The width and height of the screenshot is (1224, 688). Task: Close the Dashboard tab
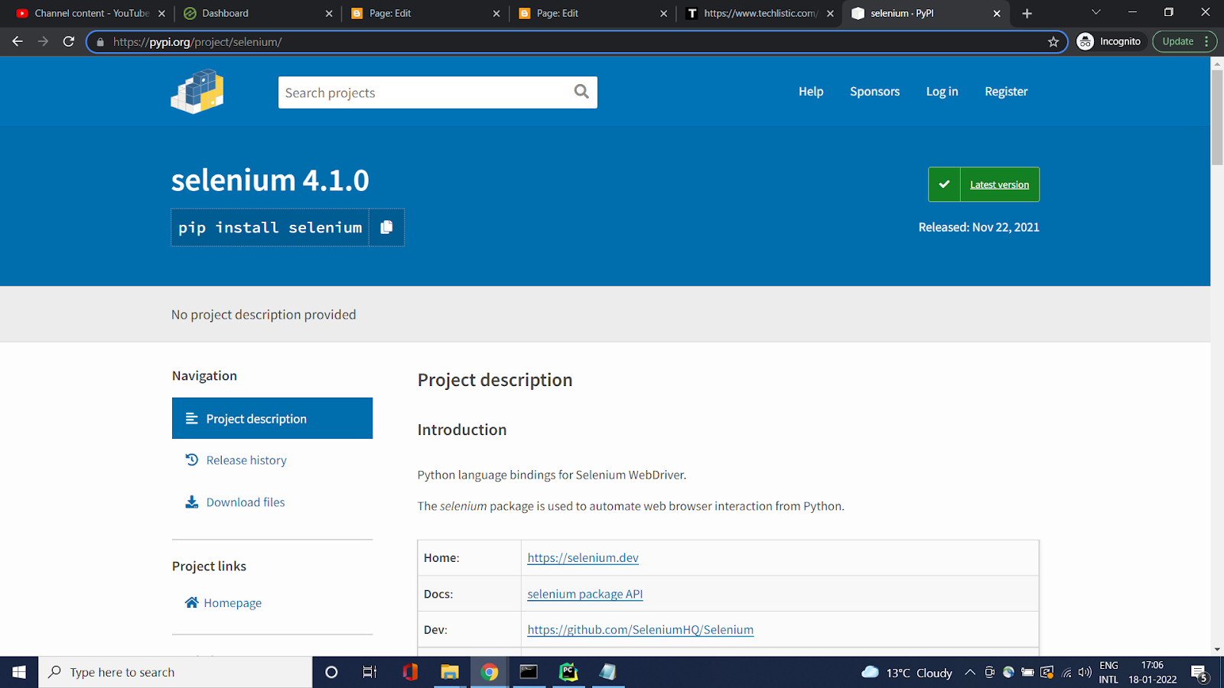(x=329, y=14)
